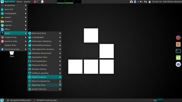This screenshot has height=102, width=182.
Task: Open Cryptography in Parrot submenu
Action: pyautogui.click(x=45, y=37)
